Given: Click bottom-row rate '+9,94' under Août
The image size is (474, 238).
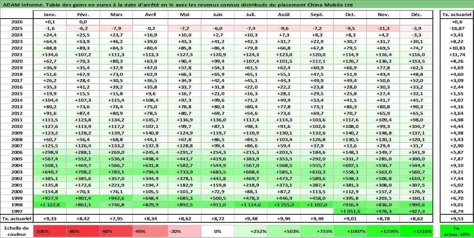Looking at the screenshot, I should [x=284, y=219].
